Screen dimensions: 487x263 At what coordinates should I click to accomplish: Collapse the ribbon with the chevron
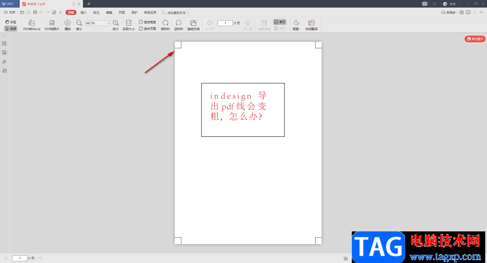481,12
